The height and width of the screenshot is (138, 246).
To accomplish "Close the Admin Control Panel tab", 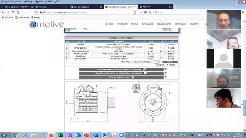I will pos(32,7).
